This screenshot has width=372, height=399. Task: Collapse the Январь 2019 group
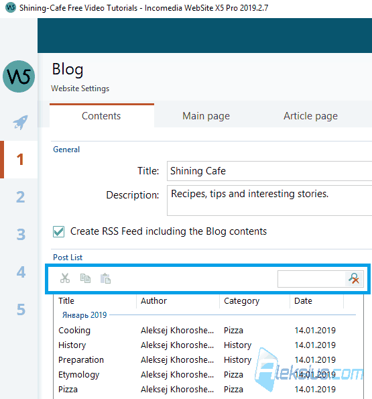click(84, 315)
